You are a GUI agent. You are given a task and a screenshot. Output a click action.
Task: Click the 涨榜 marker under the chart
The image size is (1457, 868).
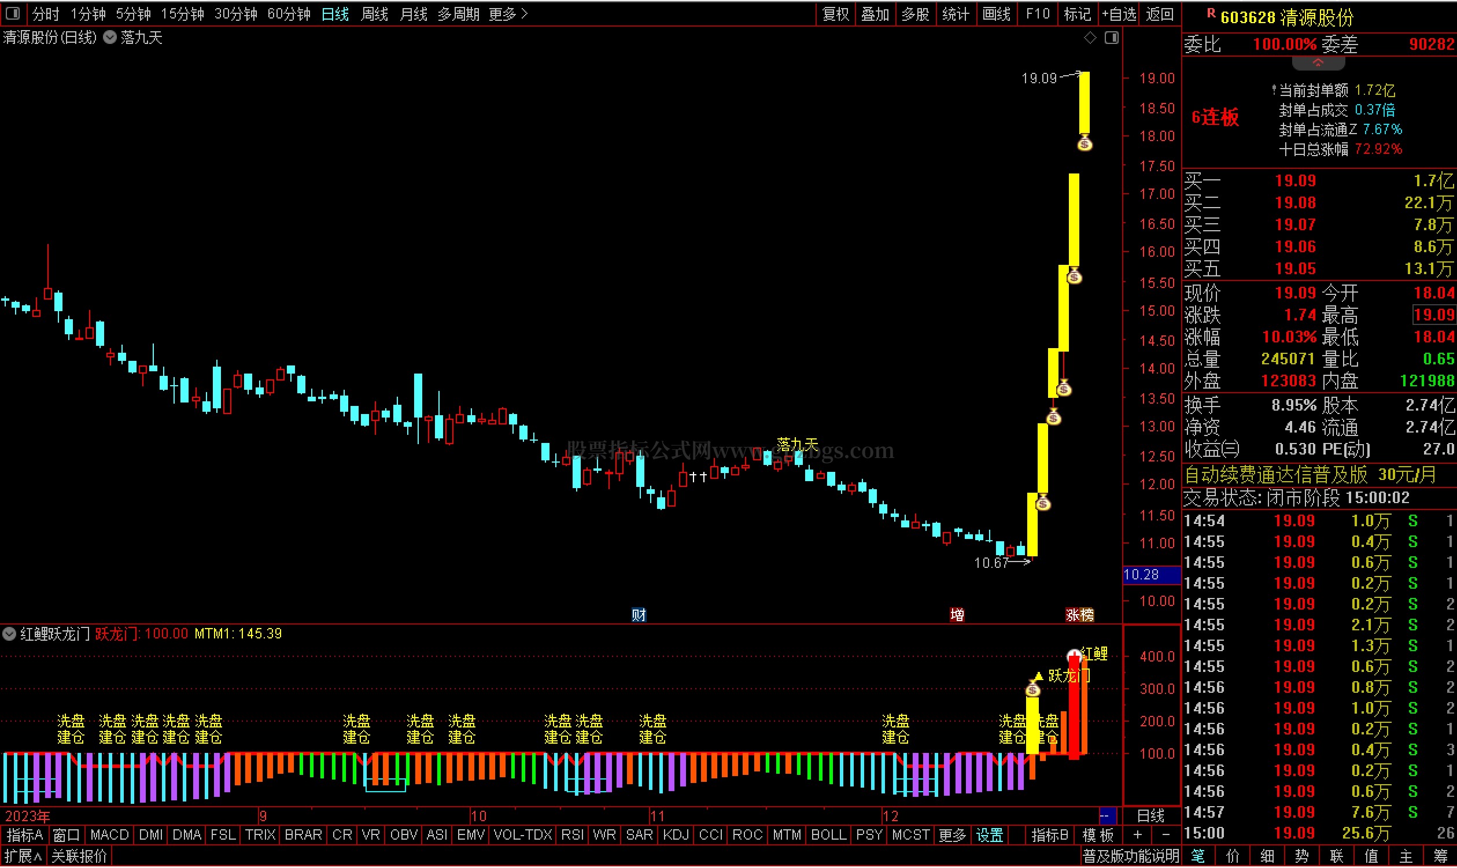[1079, 615]
